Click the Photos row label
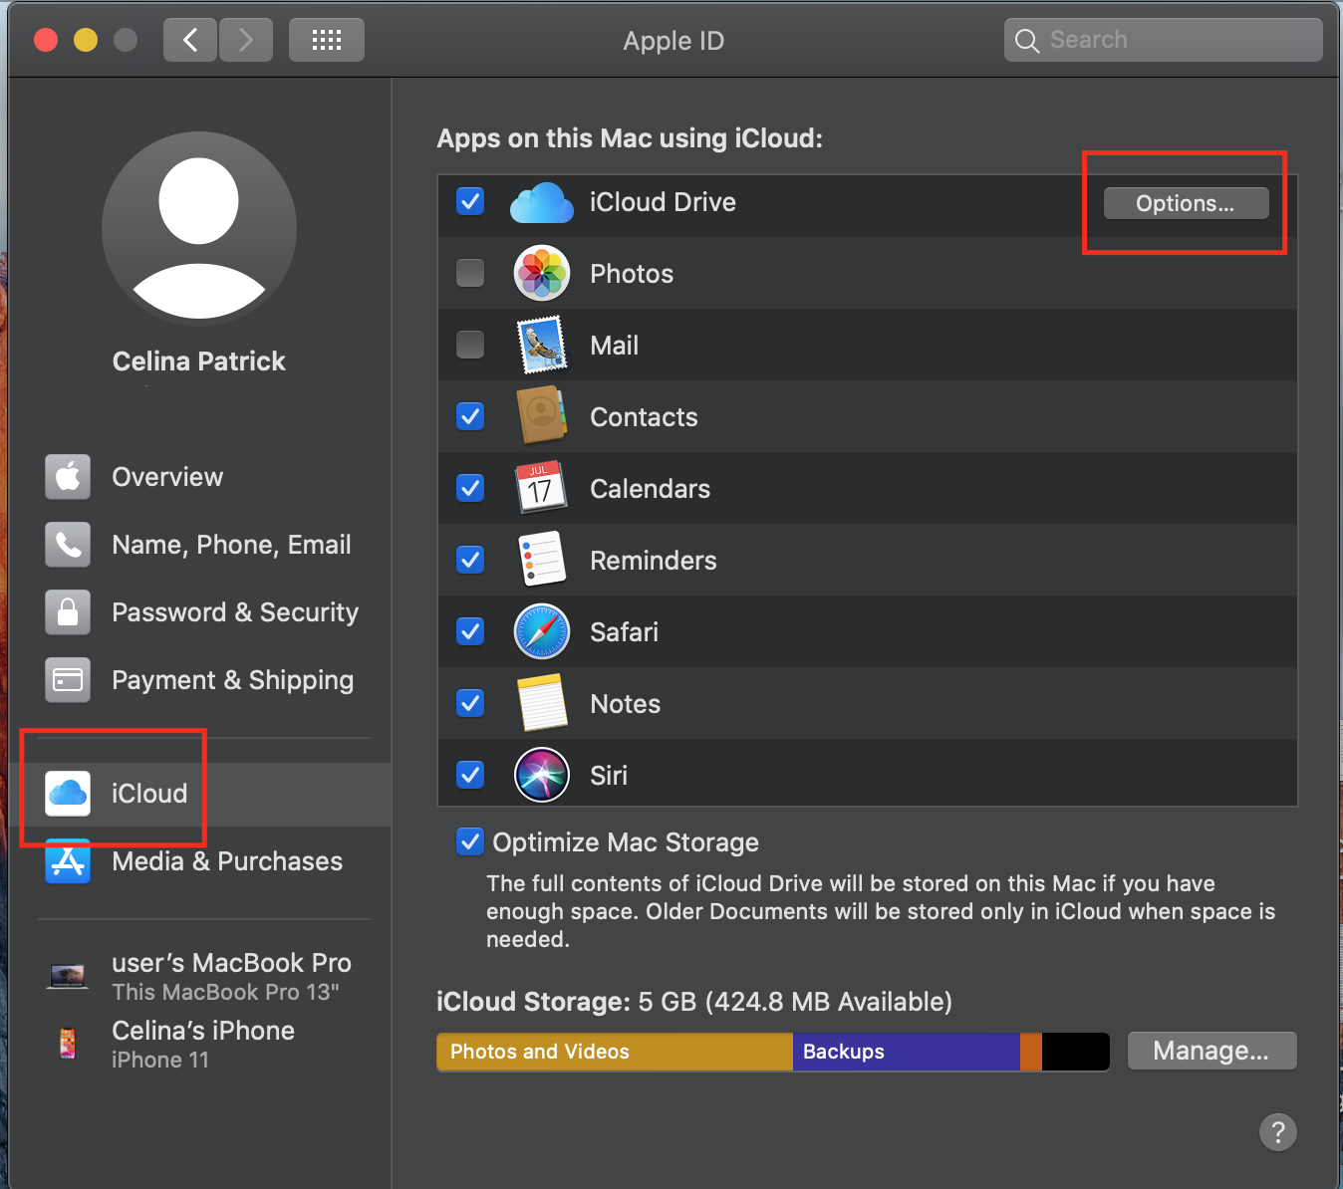This screenshot has width=1343, height=1189. (632, 274)
